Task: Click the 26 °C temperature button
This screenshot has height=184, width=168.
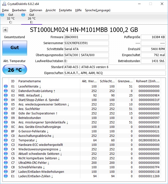Action: 15,70
